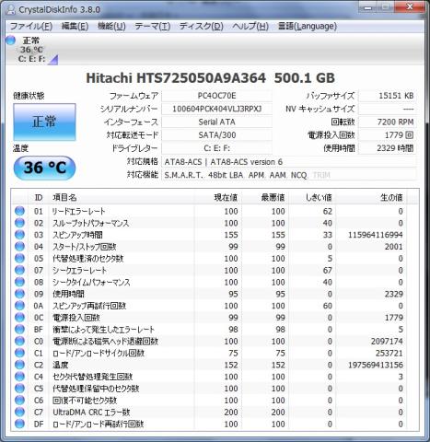The width and height of the screenshot is (430, 442).
Task: Close the CrystalDiskInfo window
Action: pos(410,6)
